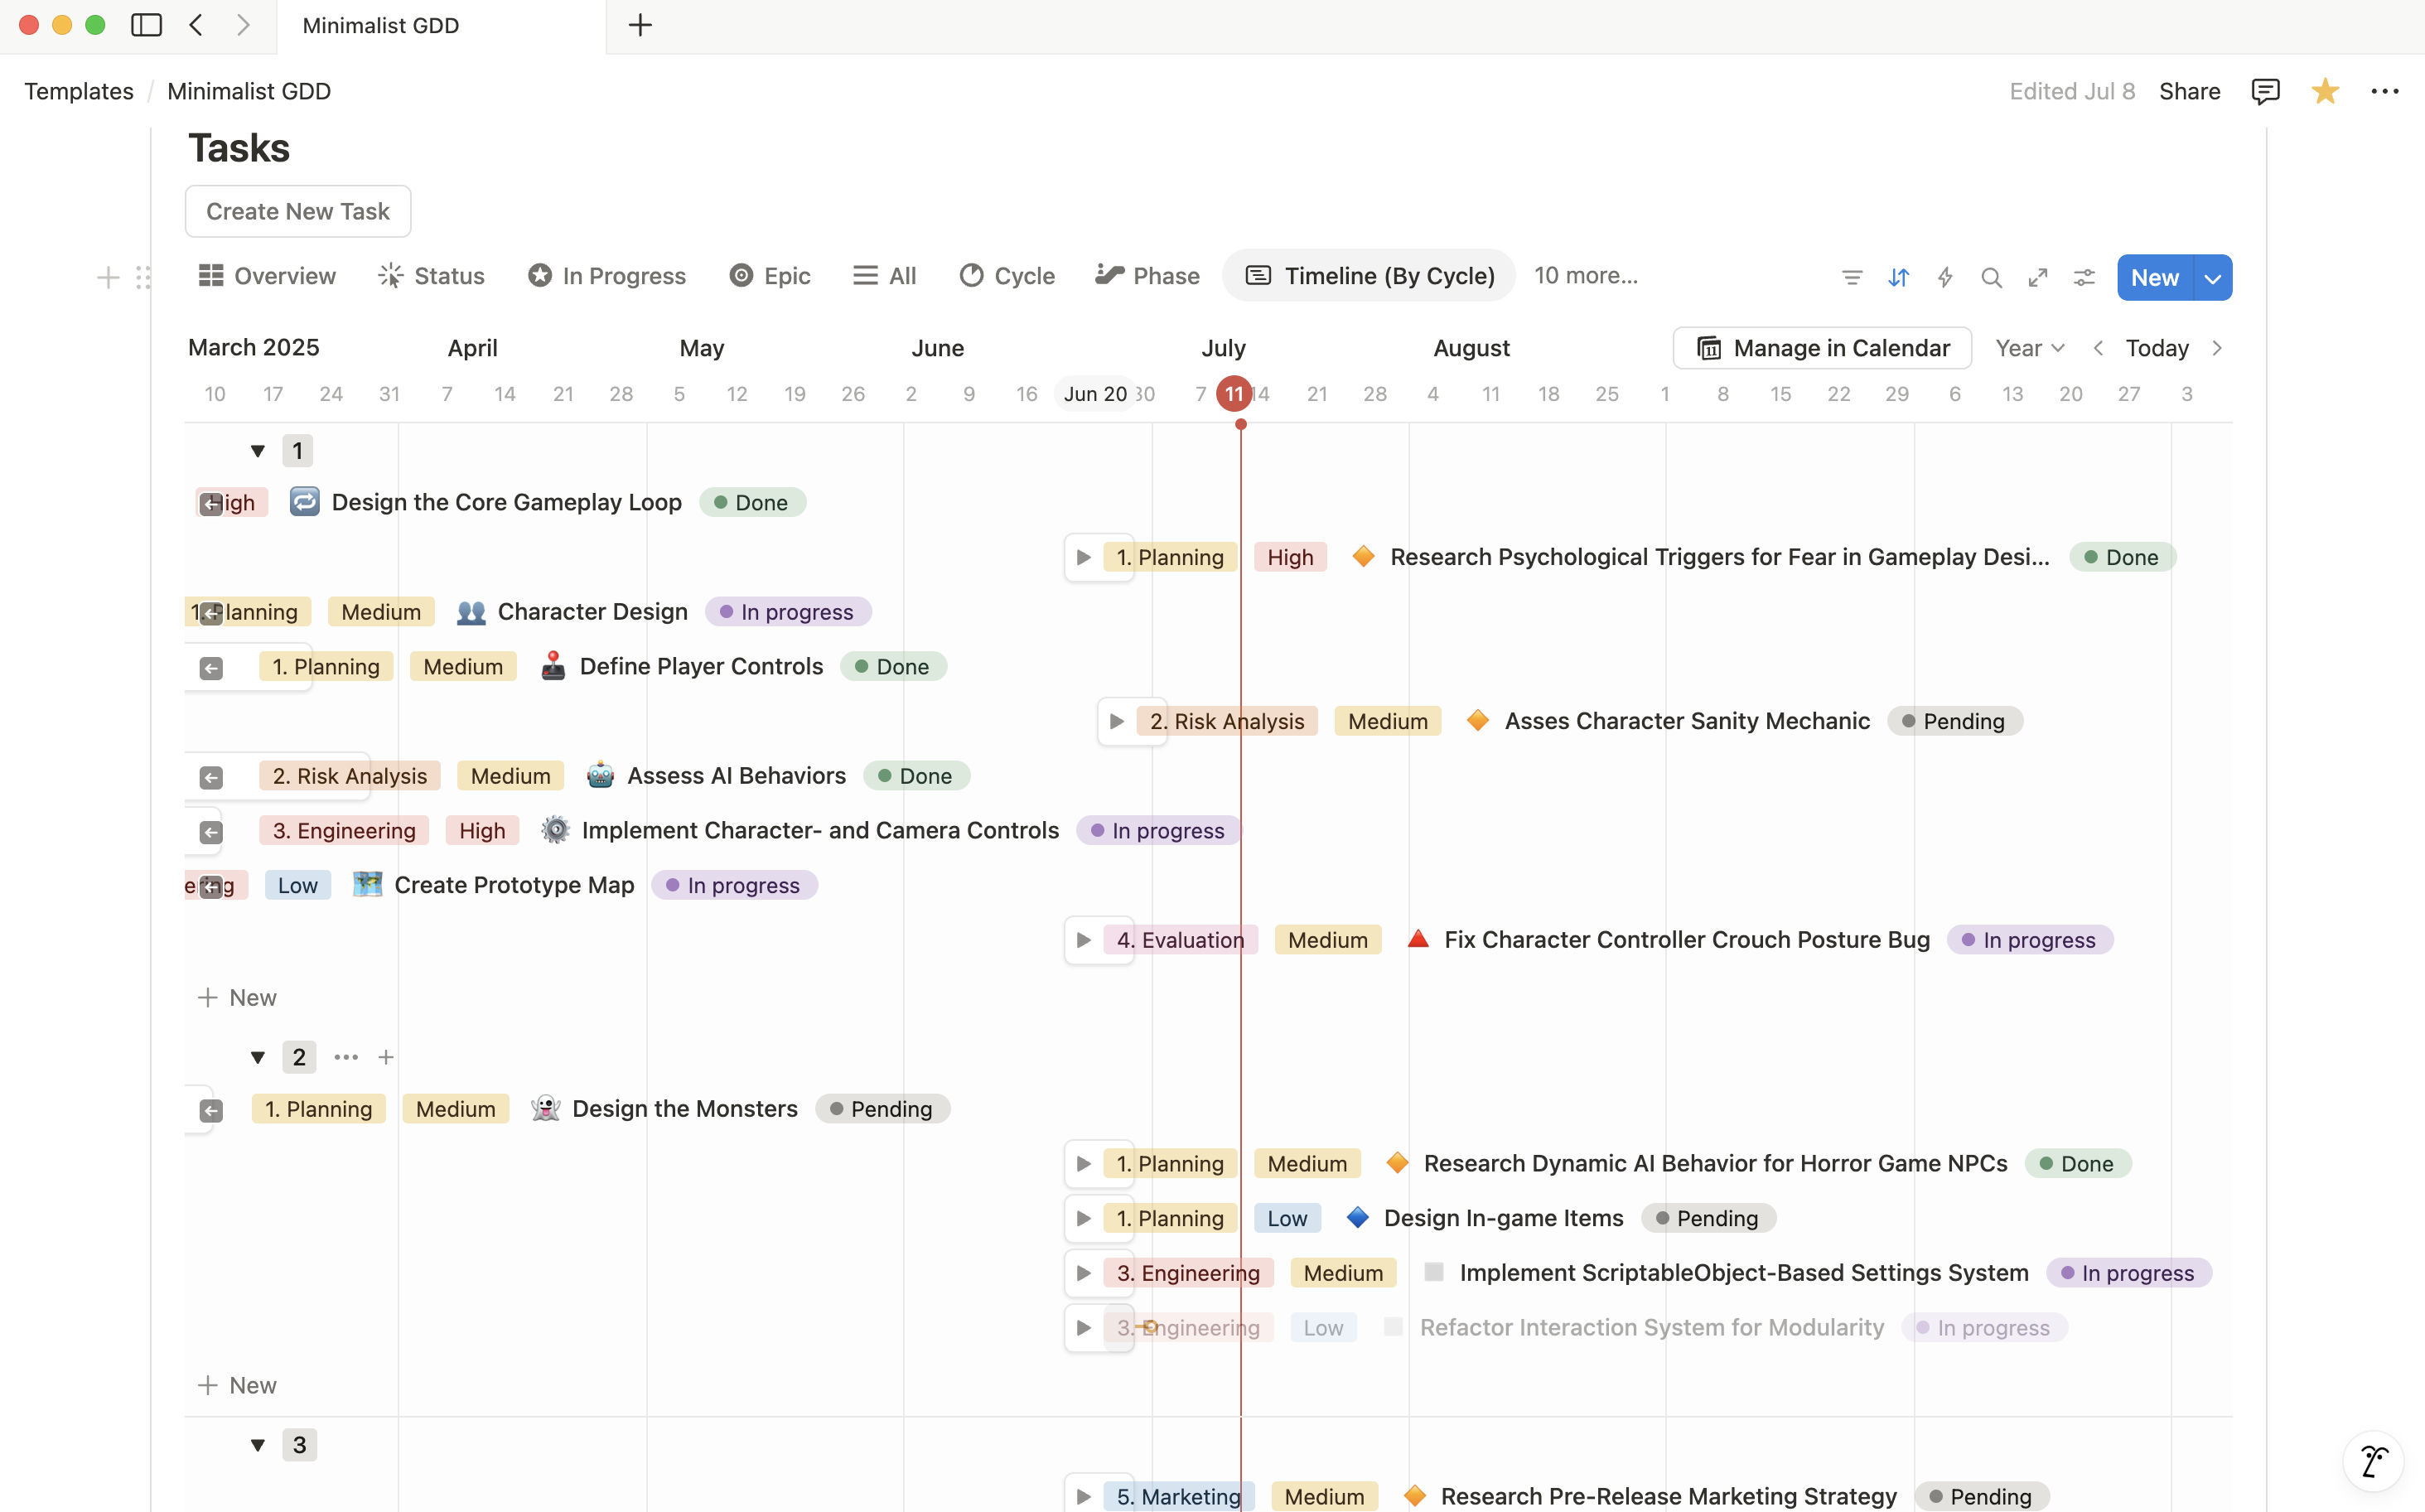This screenshot has width=2425, height=1512.
Task: Jump back arrow on Implement Character- and Camera Controls
Action: 211,832
